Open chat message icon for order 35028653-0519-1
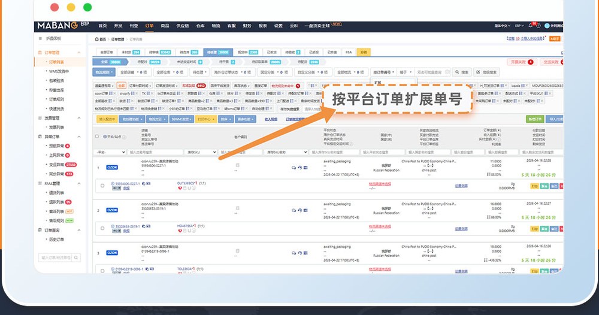 click(294, 210)
